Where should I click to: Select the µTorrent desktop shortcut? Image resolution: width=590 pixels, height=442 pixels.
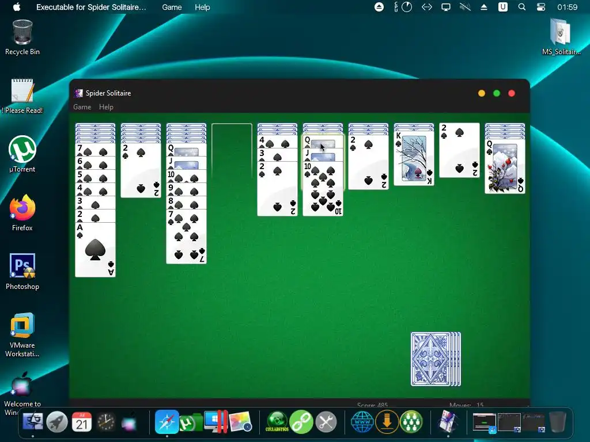(22, 154)
